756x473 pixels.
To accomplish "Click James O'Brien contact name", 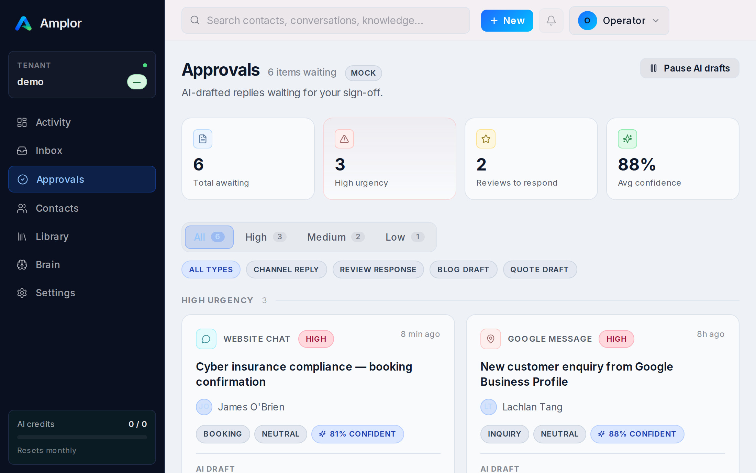I will click(x=251, y=407).
